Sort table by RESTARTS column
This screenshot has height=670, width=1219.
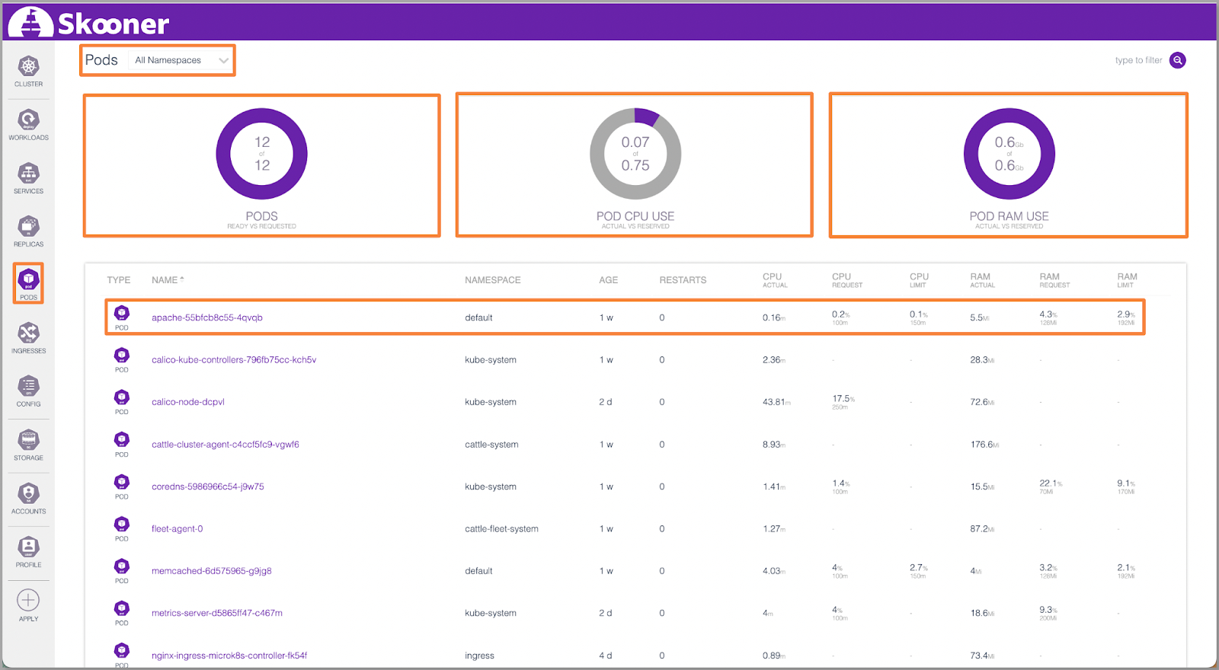click(683, 280)
